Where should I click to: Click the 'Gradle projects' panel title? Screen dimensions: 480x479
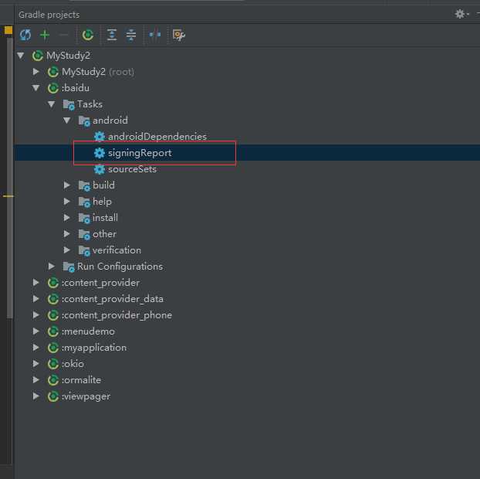click(x=49, y=15)
